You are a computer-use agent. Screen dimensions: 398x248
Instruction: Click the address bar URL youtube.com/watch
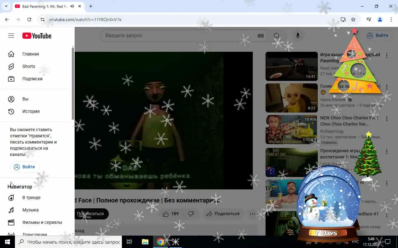[85, 20]
